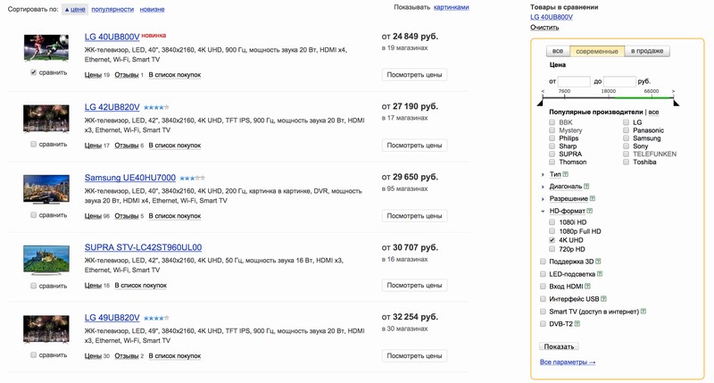Click star rating of LG 49UB820V
This screenshot has height=383, width=714.
click(x=156, y=318)
